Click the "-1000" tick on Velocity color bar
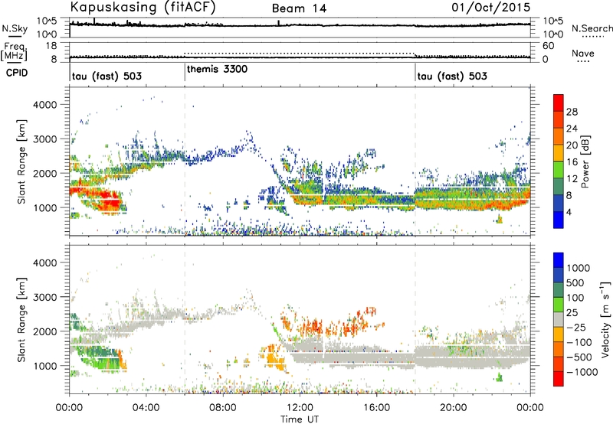 (x=582, y=372)
